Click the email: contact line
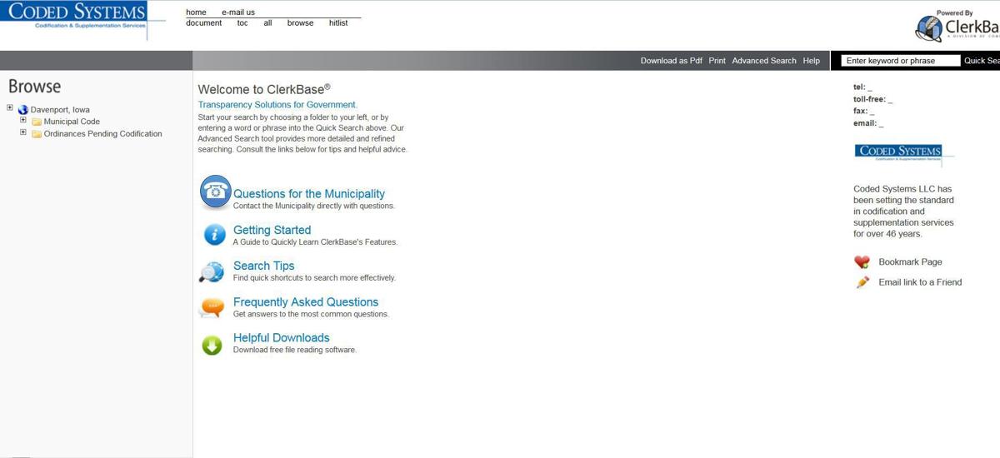 click(x=868, y=123)
